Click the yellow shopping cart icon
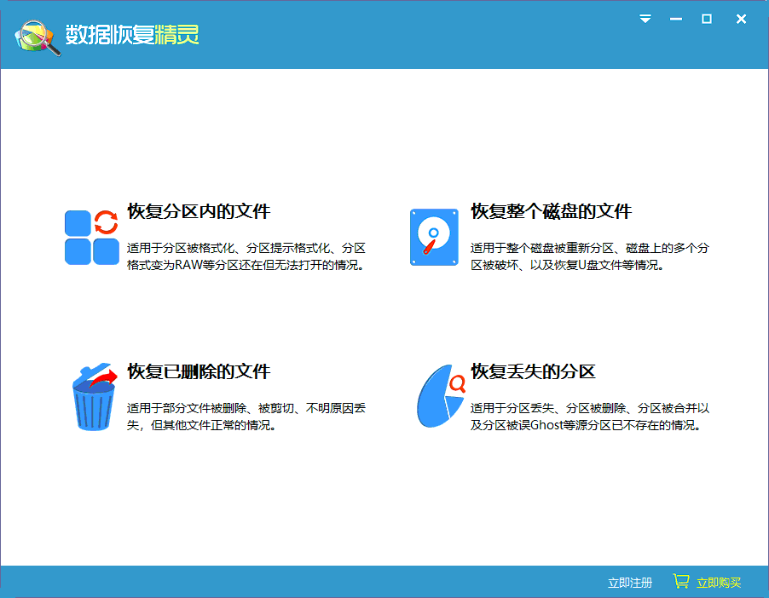The width and height of the screenshot is (769, 598). click(680, 581)
